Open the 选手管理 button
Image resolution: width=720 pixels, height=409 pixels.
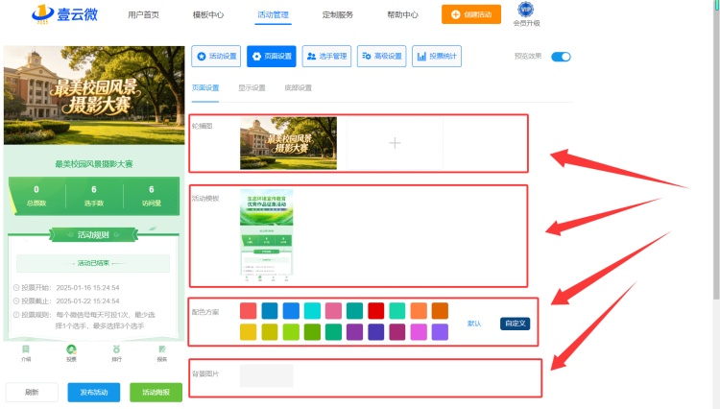(326, 56)
